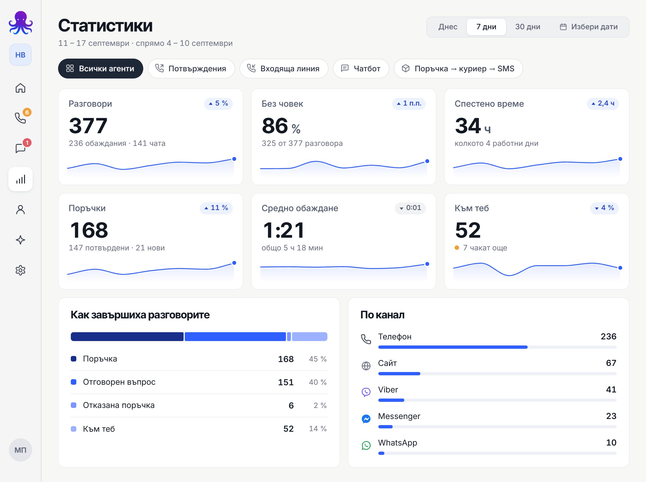Click the 11 % trend badge on Поръчки
Image resolution: width=646 pixels, height=482 pixels.
(x=216, y=208)
